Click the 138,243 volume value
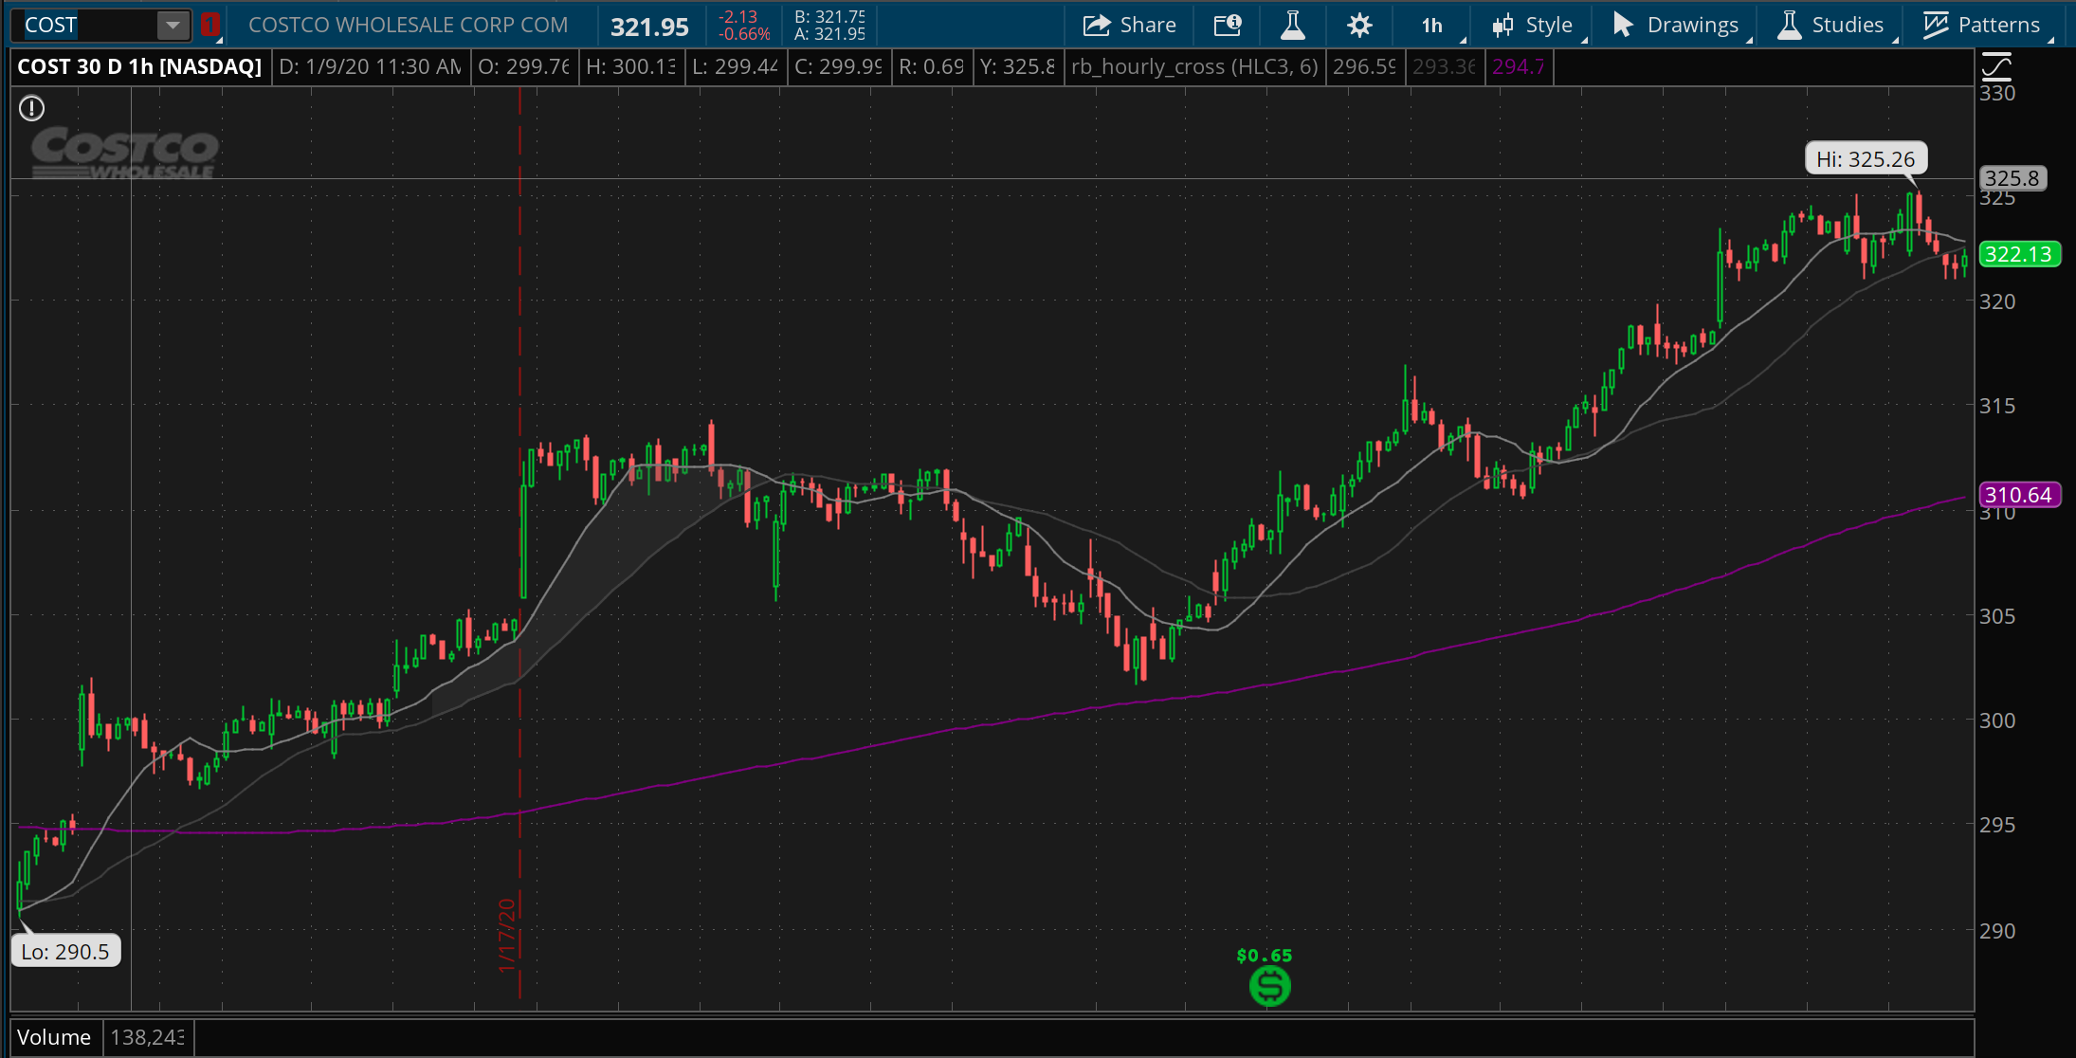The height and width of the screenshot is (1058, 2076). click(148, 1037)
